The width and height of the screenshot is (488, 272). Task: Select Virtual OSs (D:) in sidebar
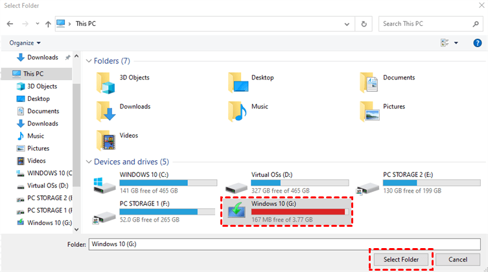42,185
